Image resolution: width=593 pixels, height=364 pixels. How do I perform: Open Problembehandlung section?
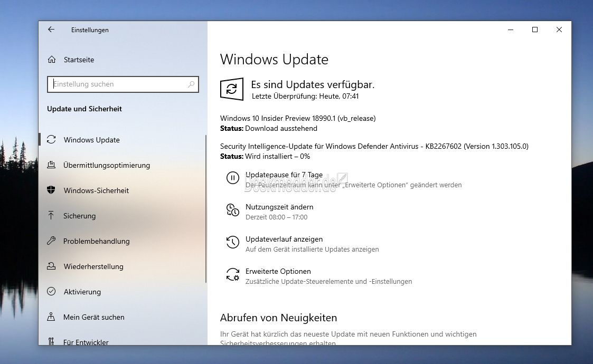(x=96, y=241)
